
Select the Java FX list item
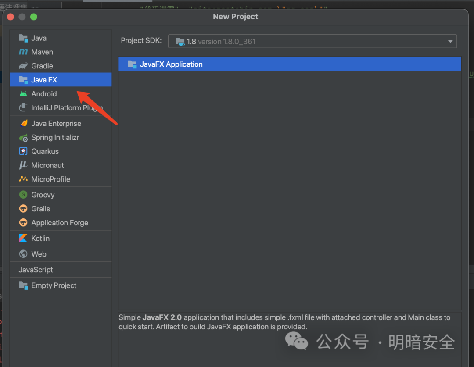coord(44,80)
